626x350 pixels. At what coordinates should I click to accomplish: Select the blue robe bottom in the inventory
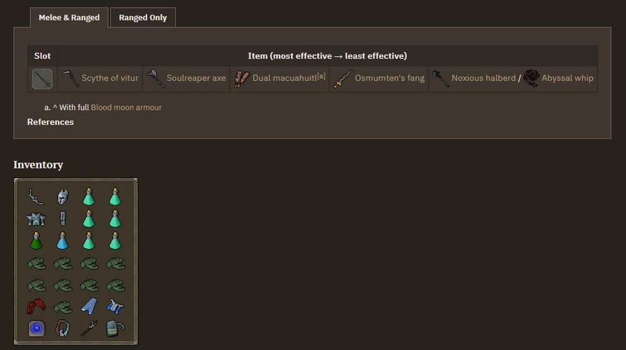tap(89, 306)
